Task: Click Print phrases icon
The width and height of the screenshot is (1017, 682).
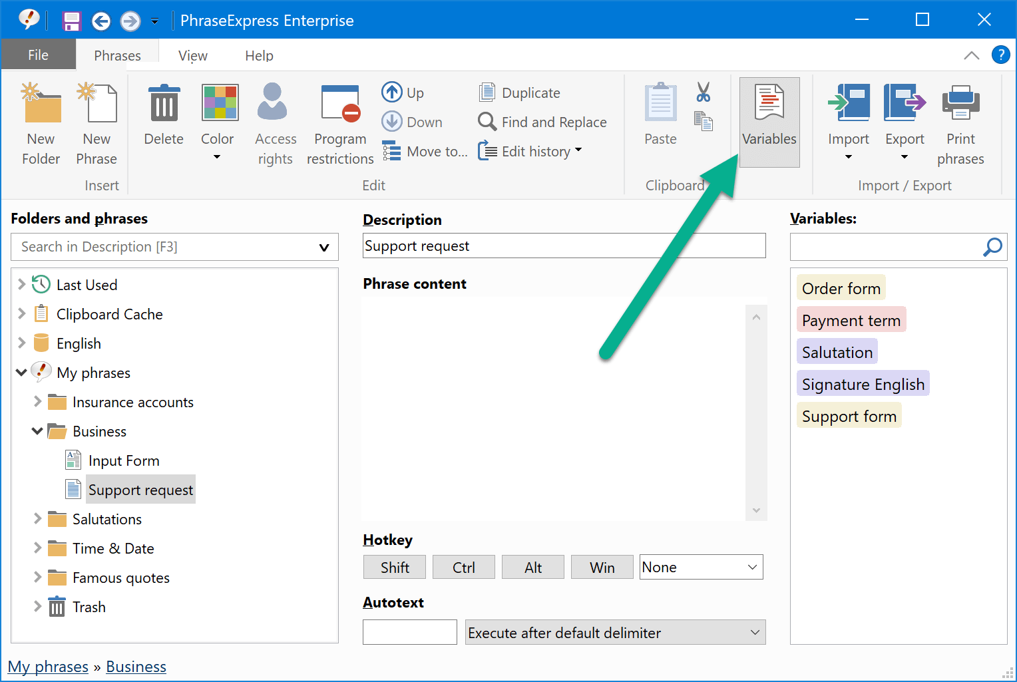Action: click(960, 102)
